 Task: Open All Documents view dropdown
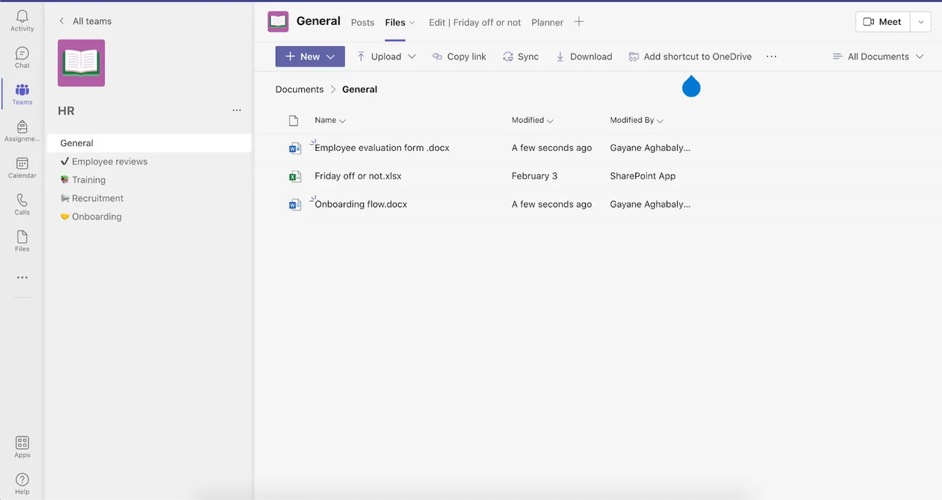click(878, 57)
